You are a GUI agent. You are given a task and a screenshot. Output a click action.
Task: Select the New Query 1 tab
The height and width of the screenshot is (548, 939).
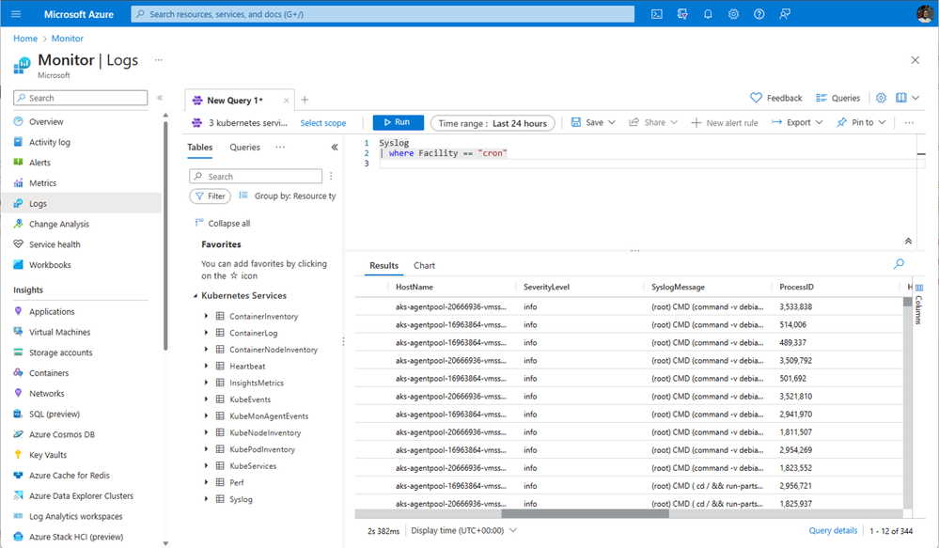pos(235,101)
